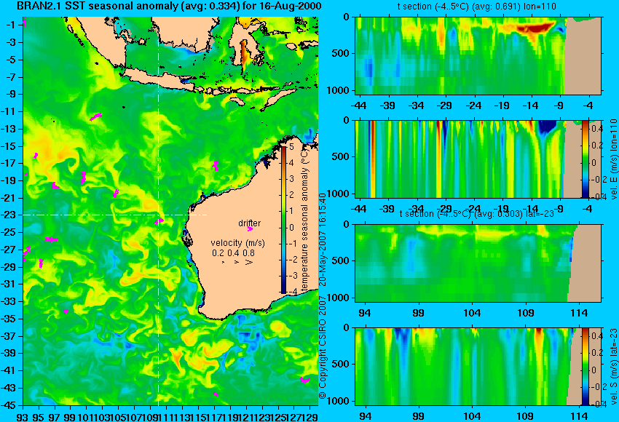The height and width of the screenshot is (422, 619).
Task: Click the 'vel. E (m/s) lon=110' label
Action: (613, 159)
